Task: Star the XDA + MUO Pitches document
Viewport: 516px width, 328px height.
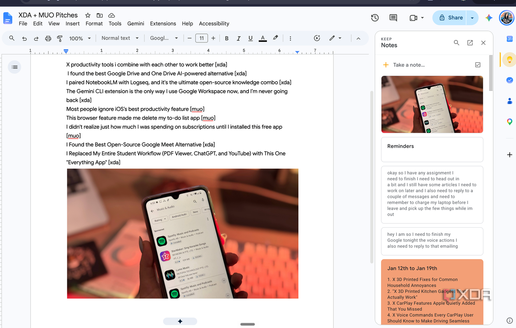Action: pyautogui.click(x=88, y=16)
